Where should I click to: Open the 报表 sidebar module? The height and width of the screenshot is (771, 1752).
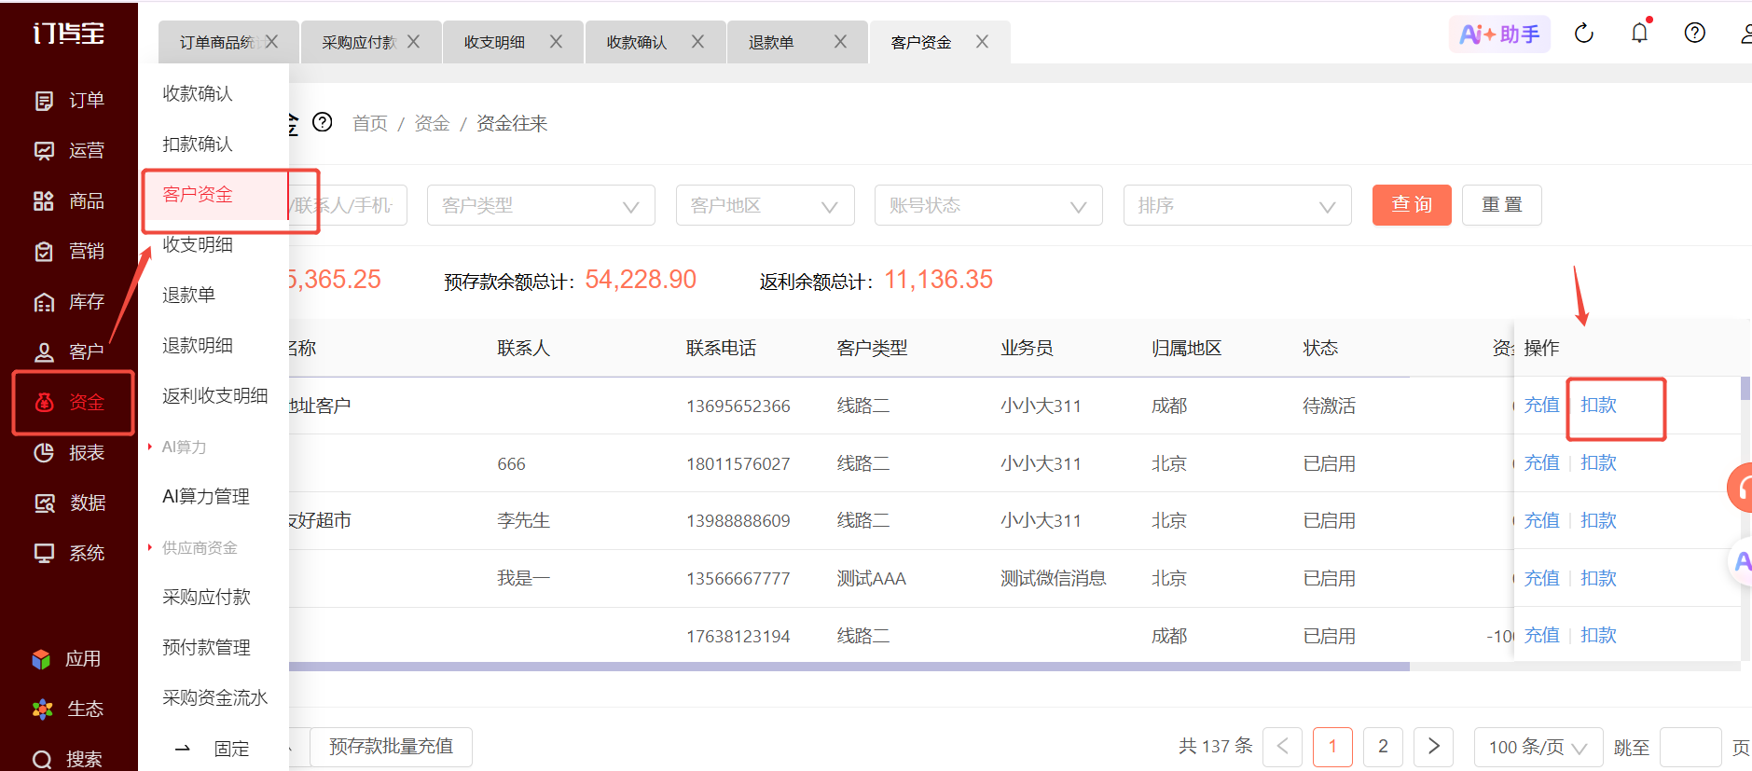tap(69, 453)
